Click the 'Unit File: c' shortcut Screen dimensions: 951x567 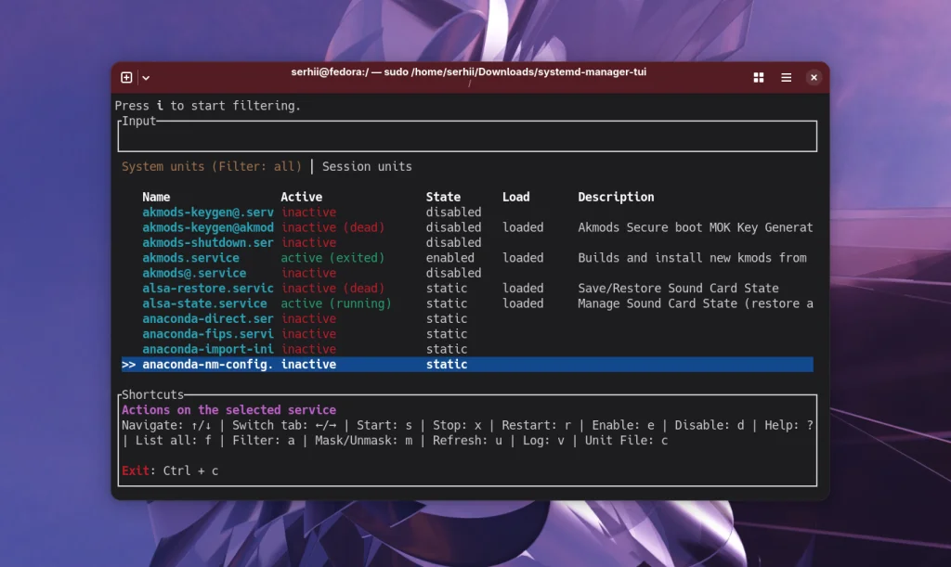point(626,441)
